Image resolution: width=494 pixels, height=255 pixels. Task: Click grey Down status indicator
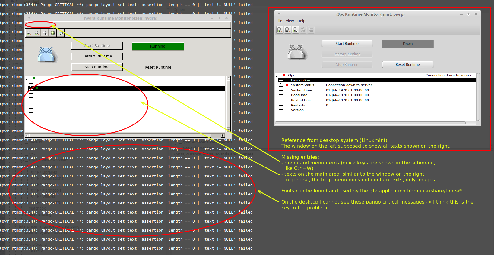[408, 44]
